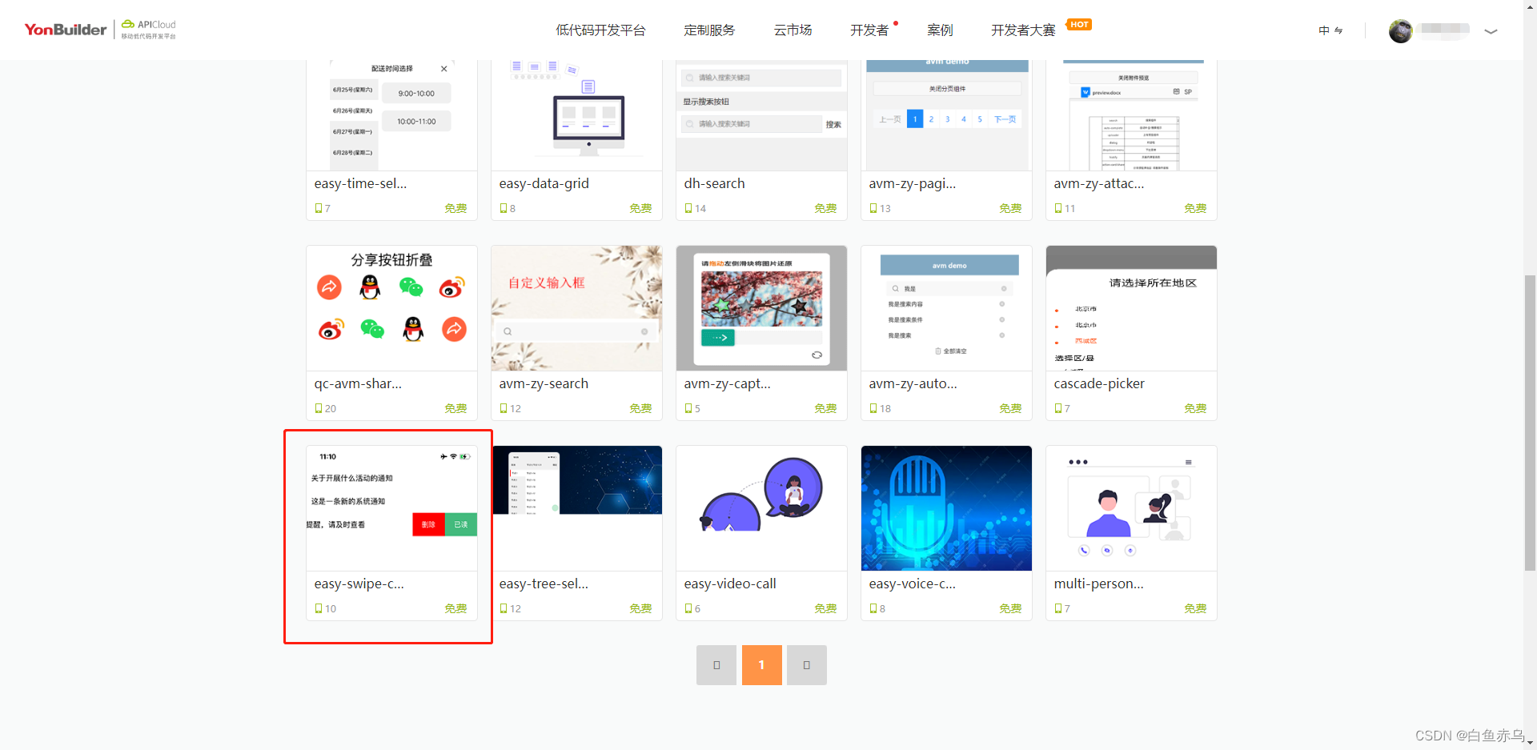Click the easy-video-call title

(730, 584)
